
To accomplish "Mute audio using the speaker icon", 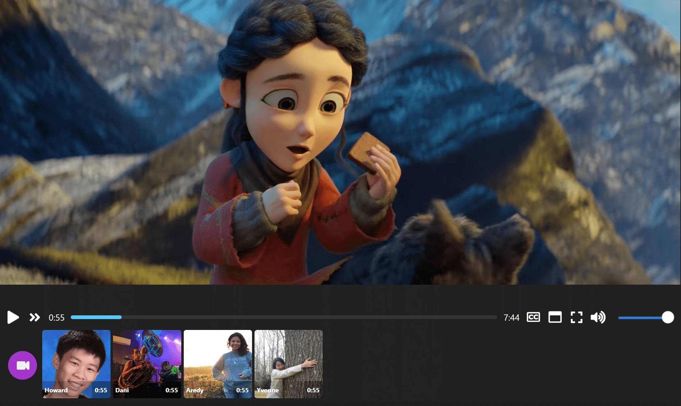I will pos(598,317).
